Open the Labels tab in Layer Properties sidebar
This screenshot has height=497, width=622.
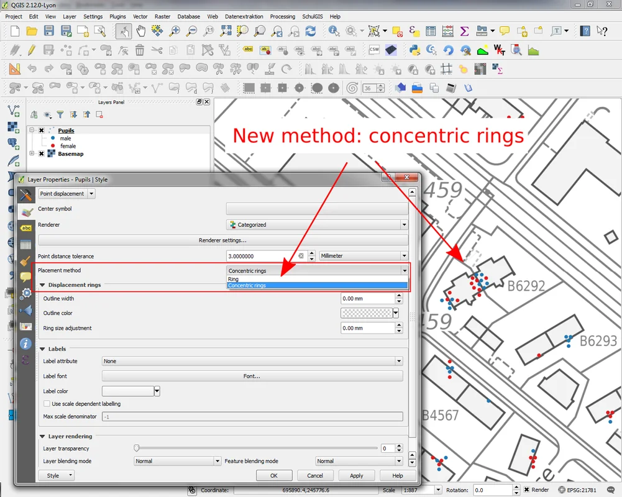(25, 228)
